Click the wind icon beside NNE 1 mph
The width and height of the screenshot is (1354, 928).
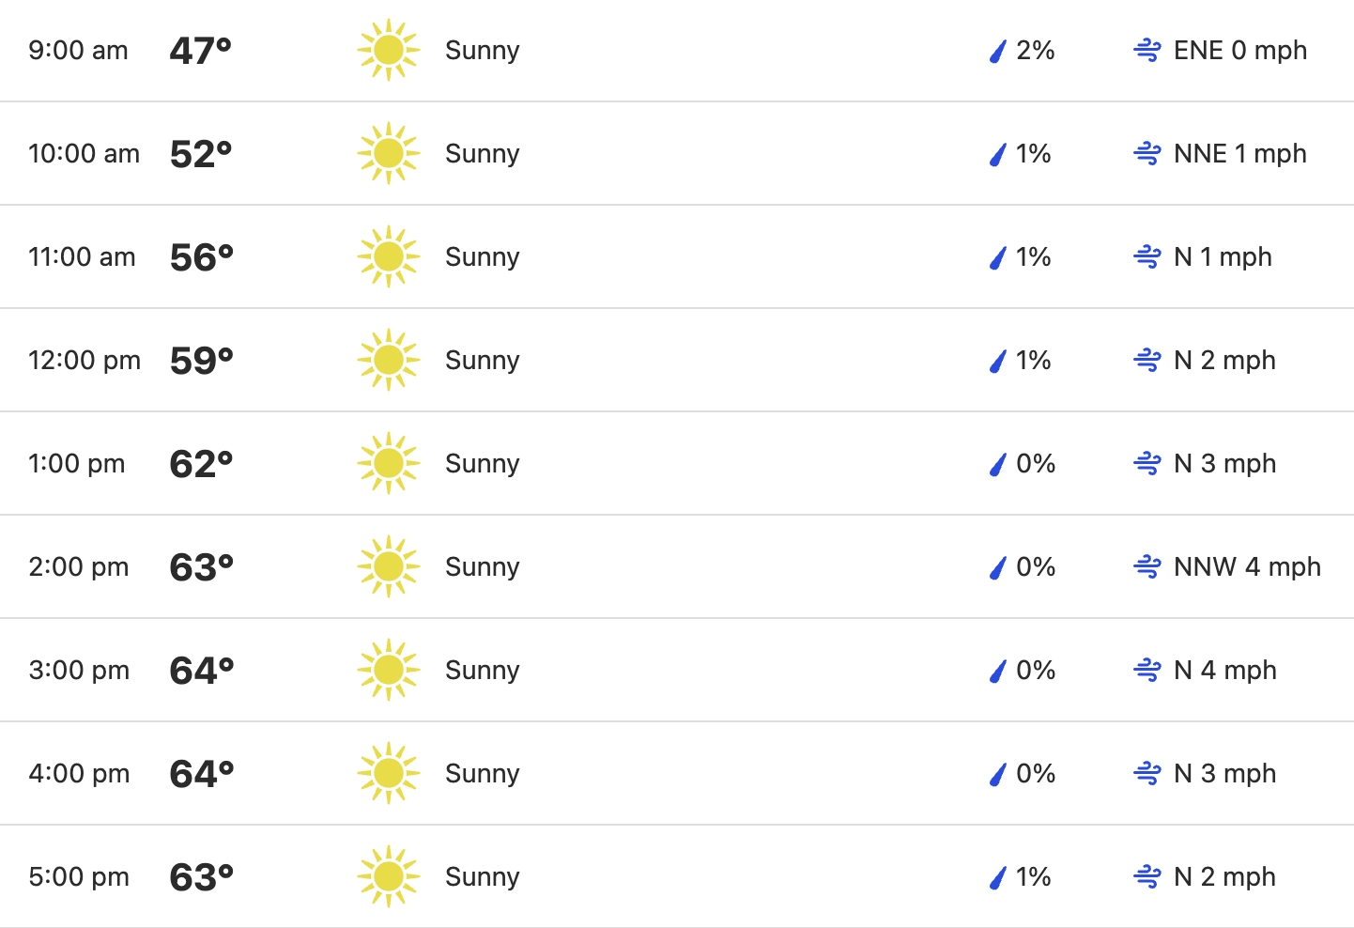(1147, 153)
